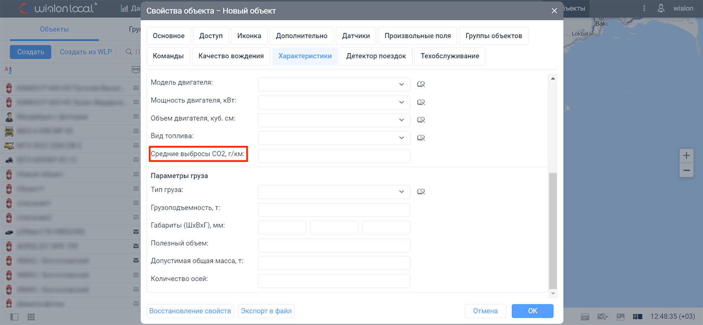Image resolution: width=703 pixels, height=325 pixels.
Task: Open reference lookup beside Модель двигателя field
Action: [421, 84]
